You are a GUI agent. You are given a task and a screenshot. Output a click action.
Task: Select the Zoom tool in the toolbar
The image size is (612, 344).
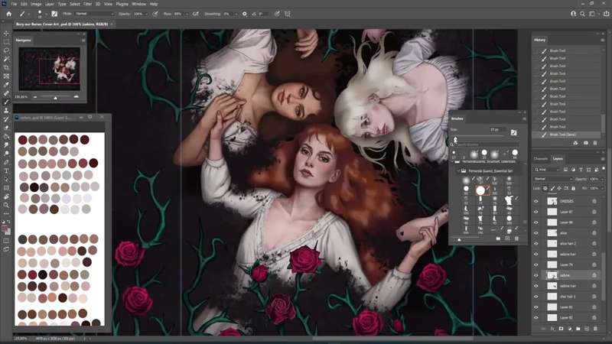pos(6,205)
